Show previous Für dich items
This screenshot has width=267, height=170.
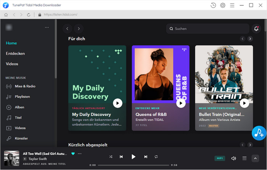243,39
